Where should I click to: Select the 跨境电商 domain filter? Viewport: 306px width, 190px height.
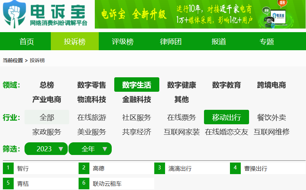(x=271, y=85)
